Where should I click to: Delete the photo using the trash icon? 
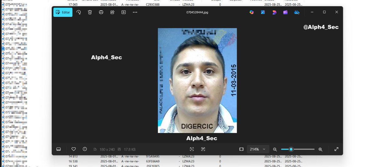[90, 12]
